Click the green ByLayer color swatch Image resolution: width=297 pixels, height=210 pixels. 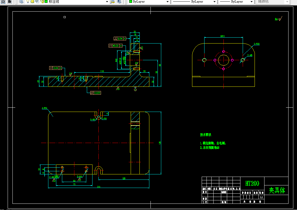click(x=130, y=1)
